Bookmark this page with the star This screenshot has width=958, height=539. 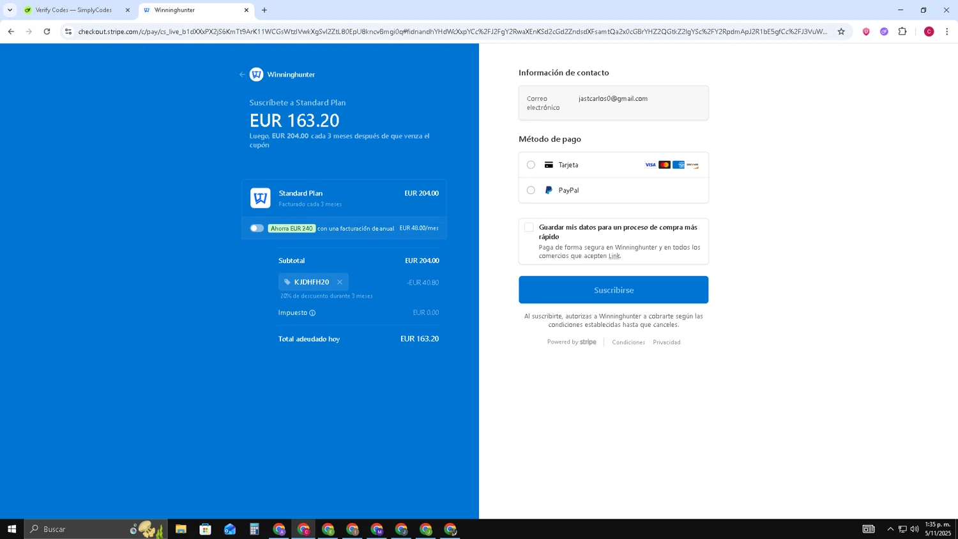click(x=841, y=31)
